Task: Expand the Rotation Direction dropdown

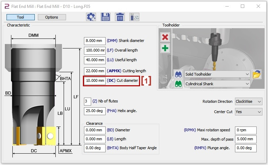Action: tap(248, 101)
